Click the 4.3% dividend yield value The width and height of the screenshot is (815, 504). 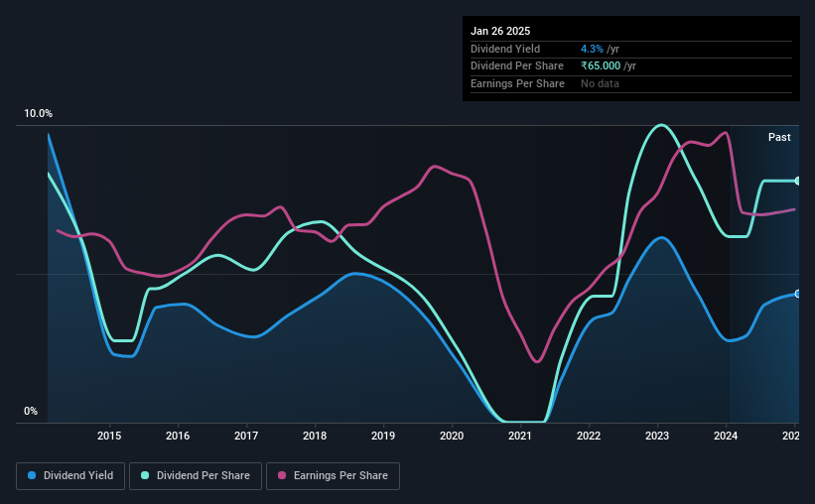[x=592, y=49]
